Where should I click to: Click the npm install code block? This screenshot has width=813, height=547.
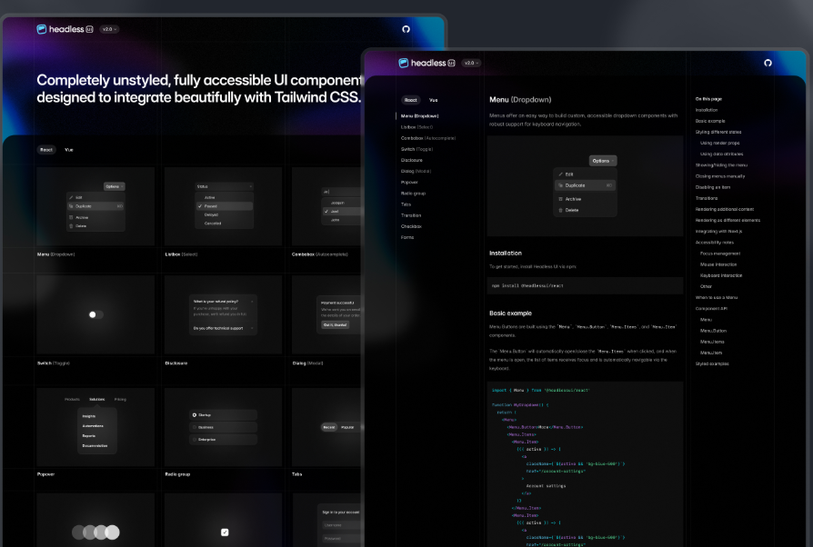pos(585,285)
